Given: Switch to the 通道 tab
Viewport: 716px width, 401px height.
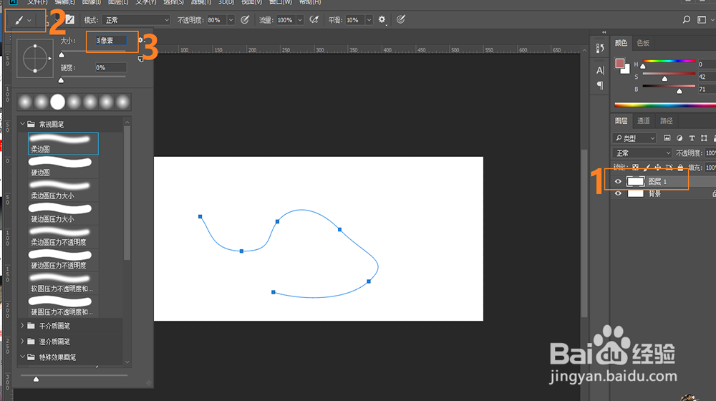Looking at the screenshot, I should [x=644, y=120].
